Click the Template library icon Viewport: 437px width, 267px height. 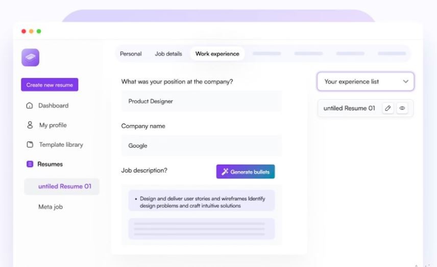coord(30,144)
